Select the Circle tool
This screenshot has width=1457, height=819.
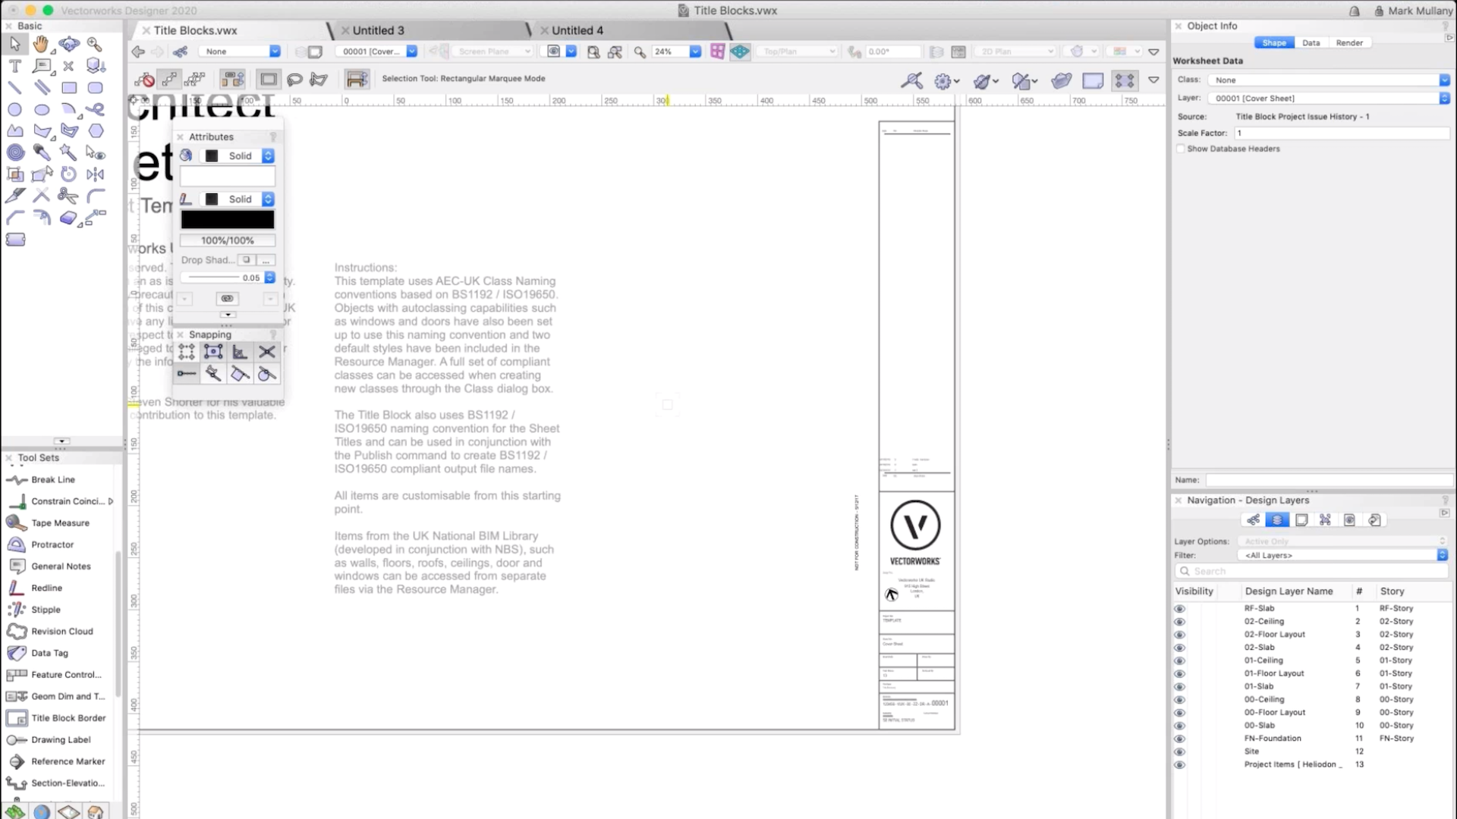[x=14, y=109]
